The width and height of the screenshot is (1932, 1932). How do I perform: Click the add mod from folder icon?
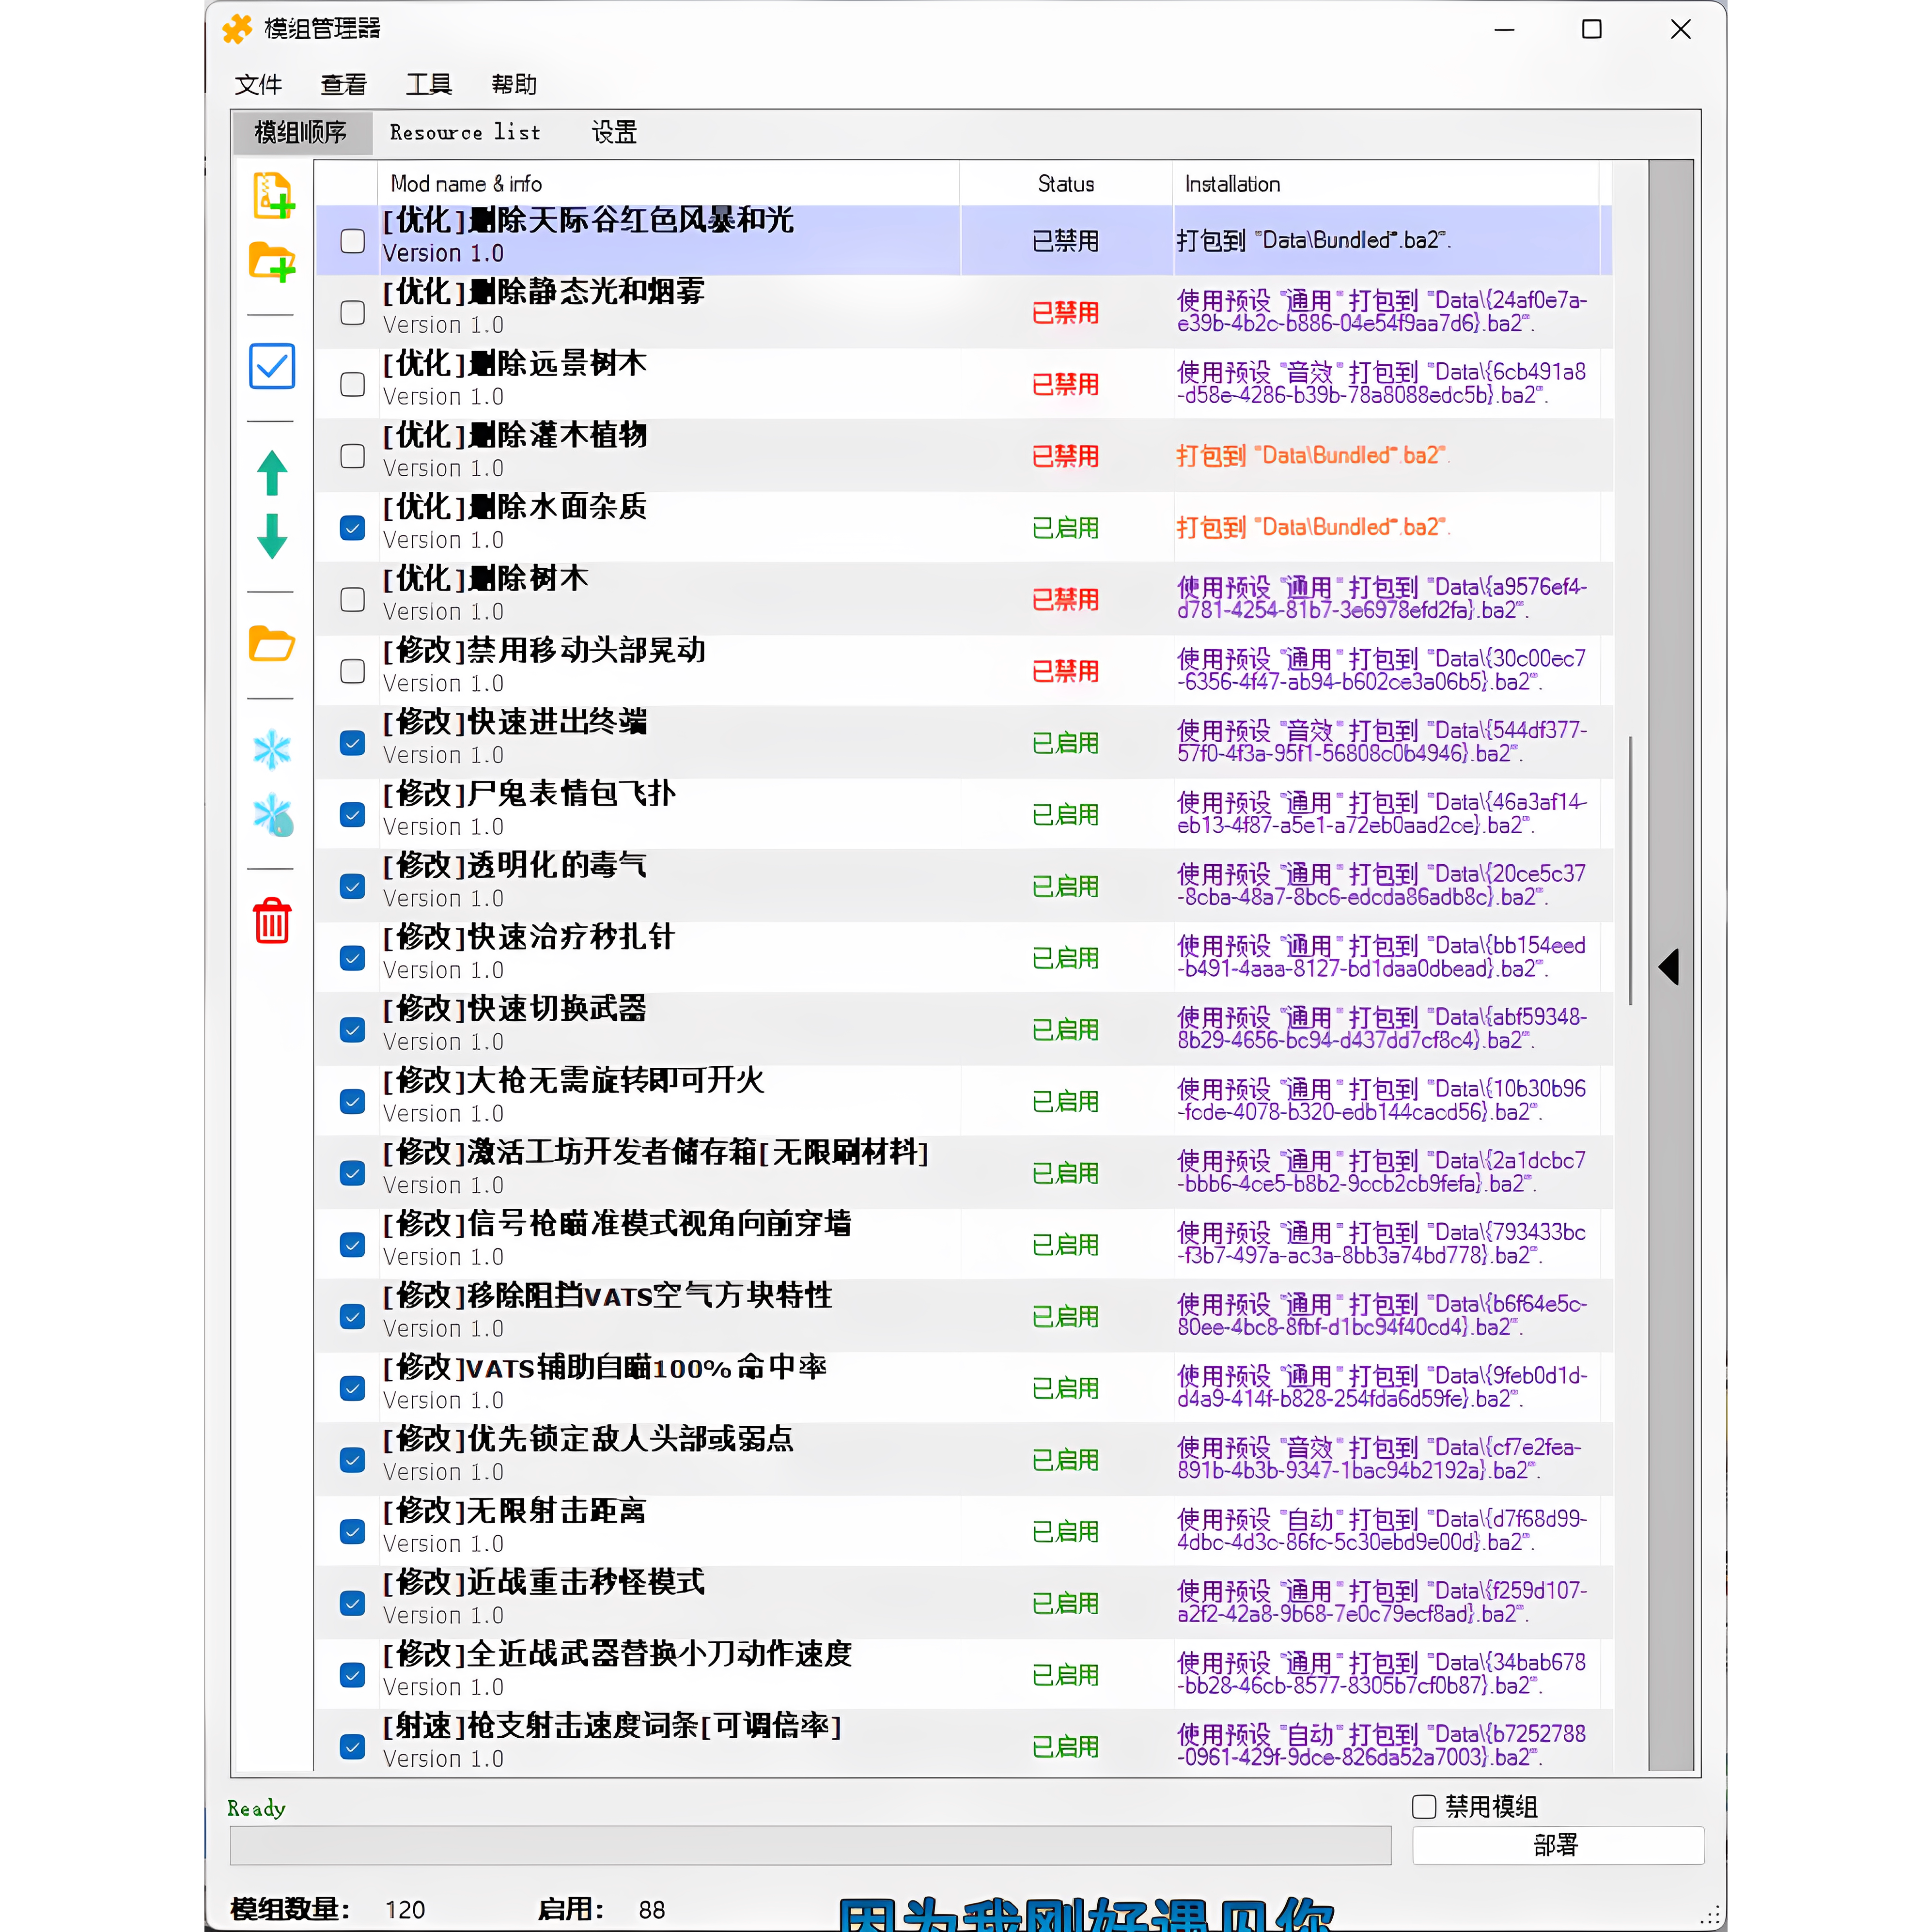point(271,262)
